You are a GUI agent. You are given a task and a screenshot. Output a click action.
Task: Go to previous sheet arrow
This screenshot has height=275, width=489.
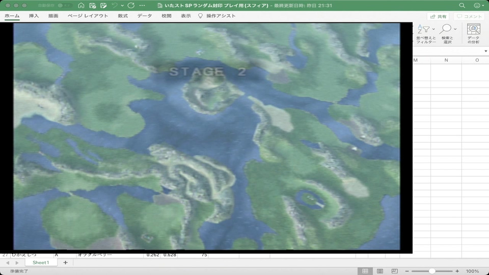pyautogui.click(x=8, y=263)
